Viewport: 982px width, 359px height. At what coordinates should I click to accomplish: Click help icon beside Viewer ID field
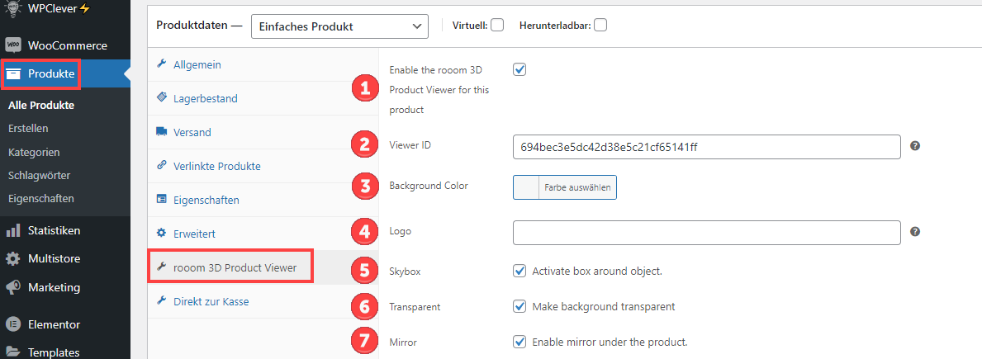tap(915, 146)
